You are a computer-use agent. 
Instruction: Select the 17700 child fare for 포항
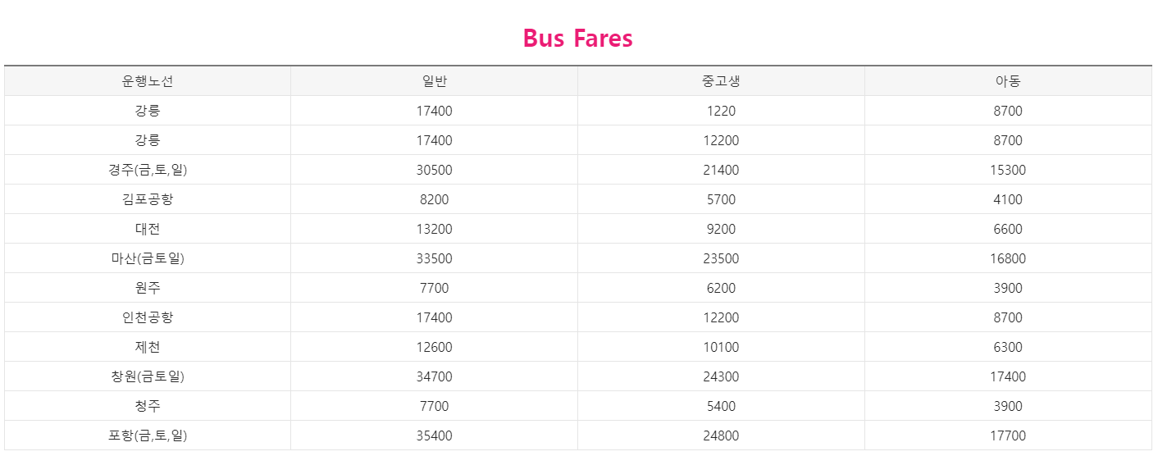click(x=1008, y=435)
